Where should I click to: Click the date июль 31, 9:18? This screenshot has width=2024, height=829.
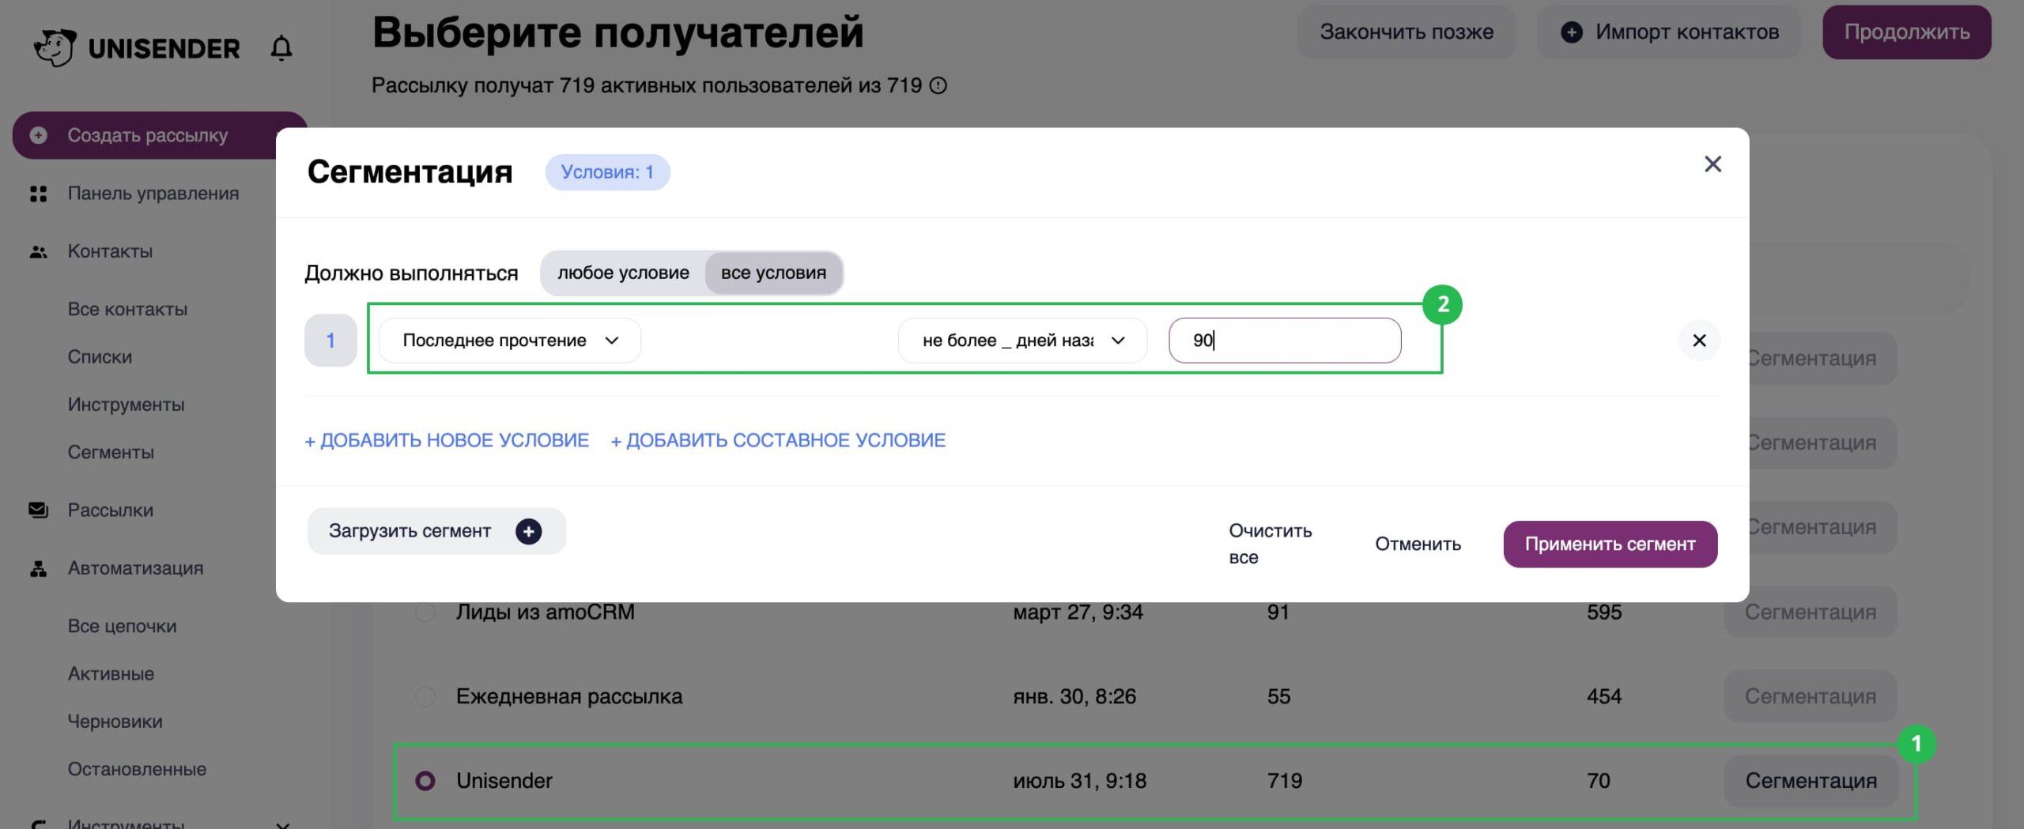pos(1080,781)
